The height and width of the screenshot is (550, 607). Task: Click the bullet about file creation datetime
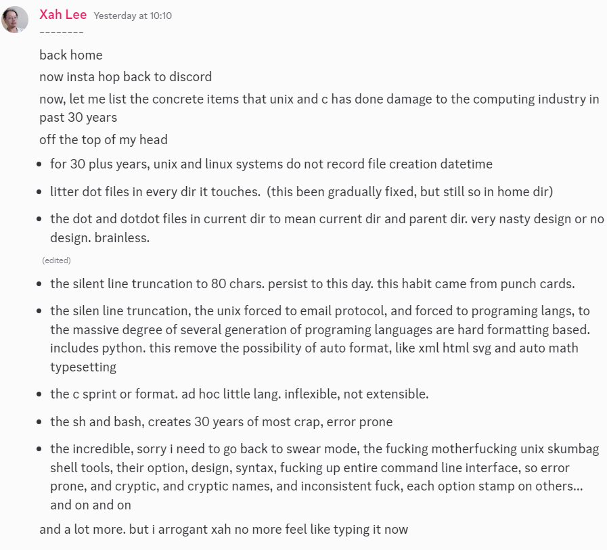pos(271,164)
